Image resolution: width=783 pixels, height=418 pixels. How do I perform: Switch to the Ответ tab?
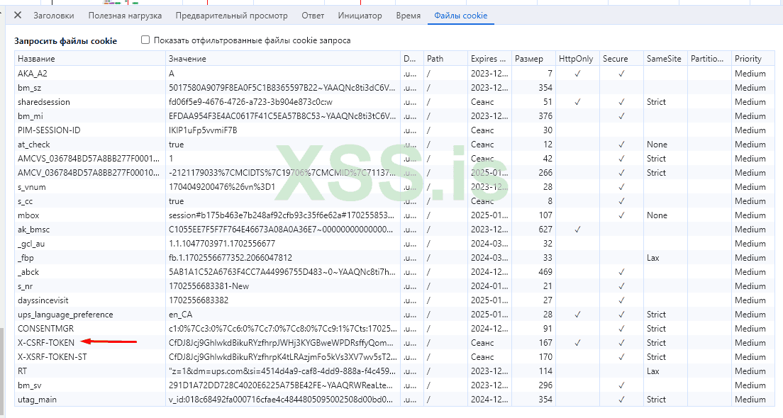[x=313, y=16]
